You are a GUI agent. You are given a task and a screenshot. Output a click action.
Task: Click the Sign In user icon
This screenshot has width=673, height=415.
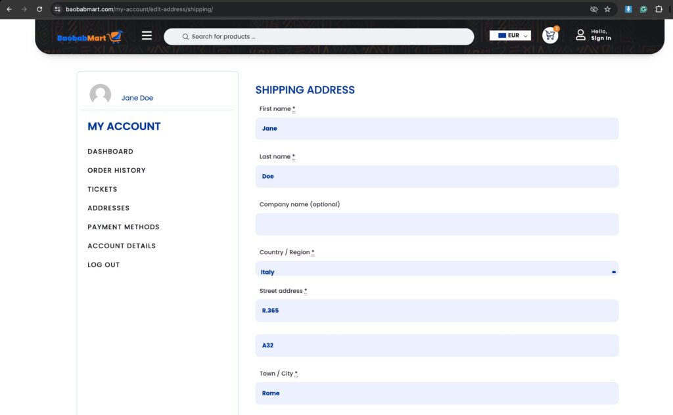[x=581, y=35]
